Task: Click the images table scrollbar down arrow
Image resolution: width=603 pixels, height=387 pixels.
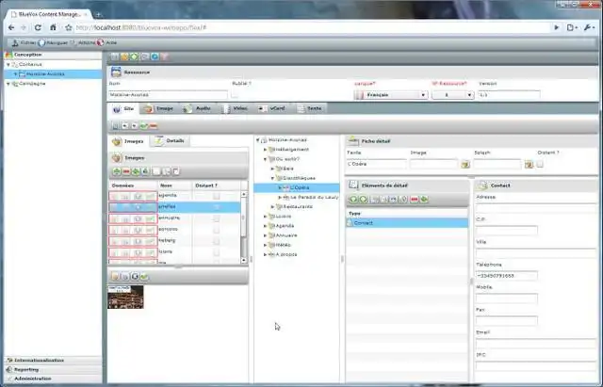Action: click(243, 261)
